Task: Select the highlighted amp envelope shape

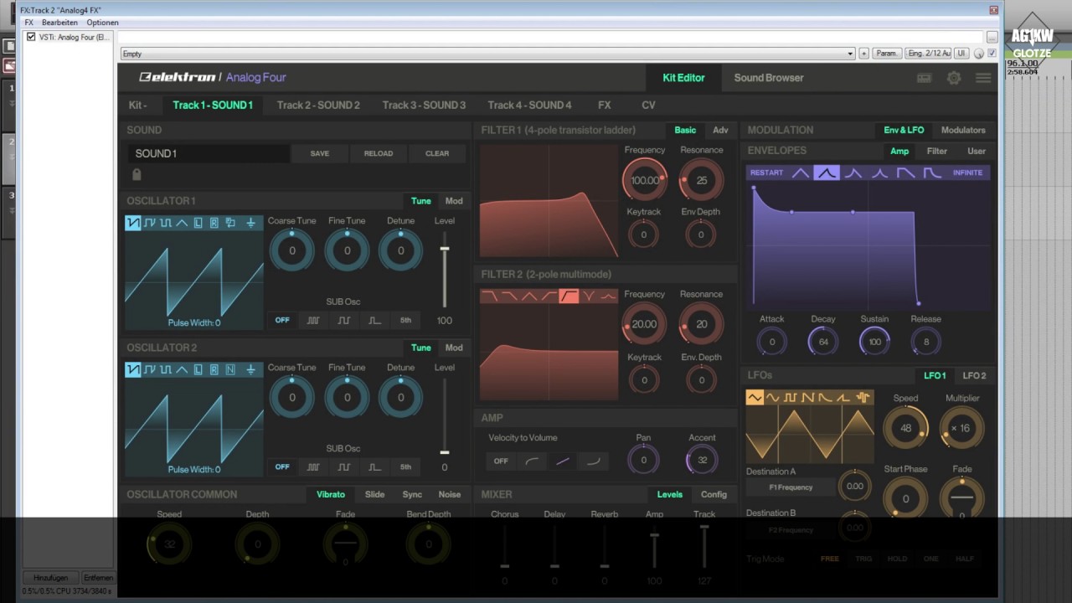Action: (x=827, y=173)
